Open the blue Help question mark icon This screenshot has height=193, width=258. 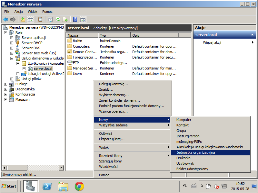pos(75,20)
